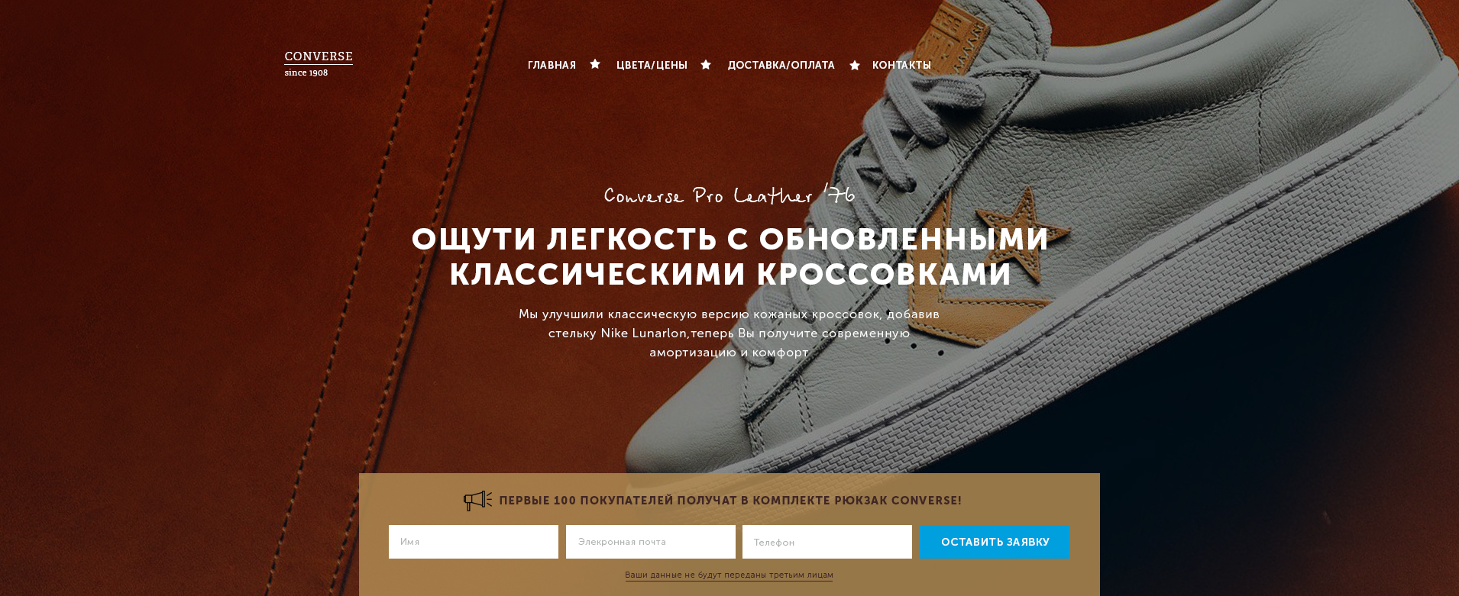Click the megaphone icon in promo banner
Viewport: 1459px width, 596px height.
coord(477,501)
